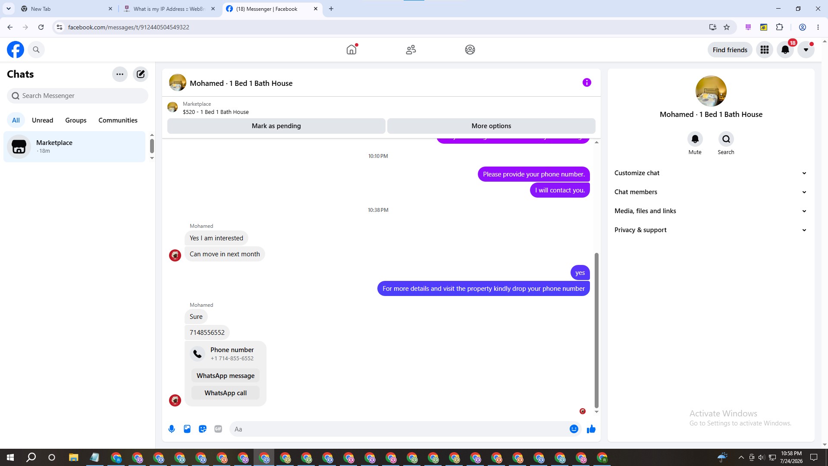The width and height of the screenshot is (828, 466).
Task: Select the Groups chats filter
Action: click(76, 120)
